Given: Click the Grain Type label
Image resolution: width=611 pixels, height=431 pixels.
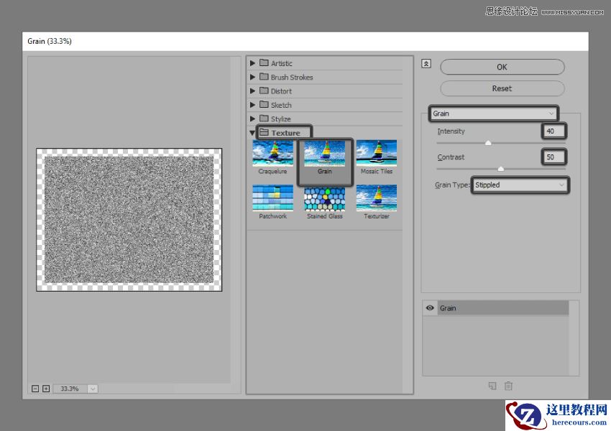Looking at the screenshot, I should click(x=452, y=185).
